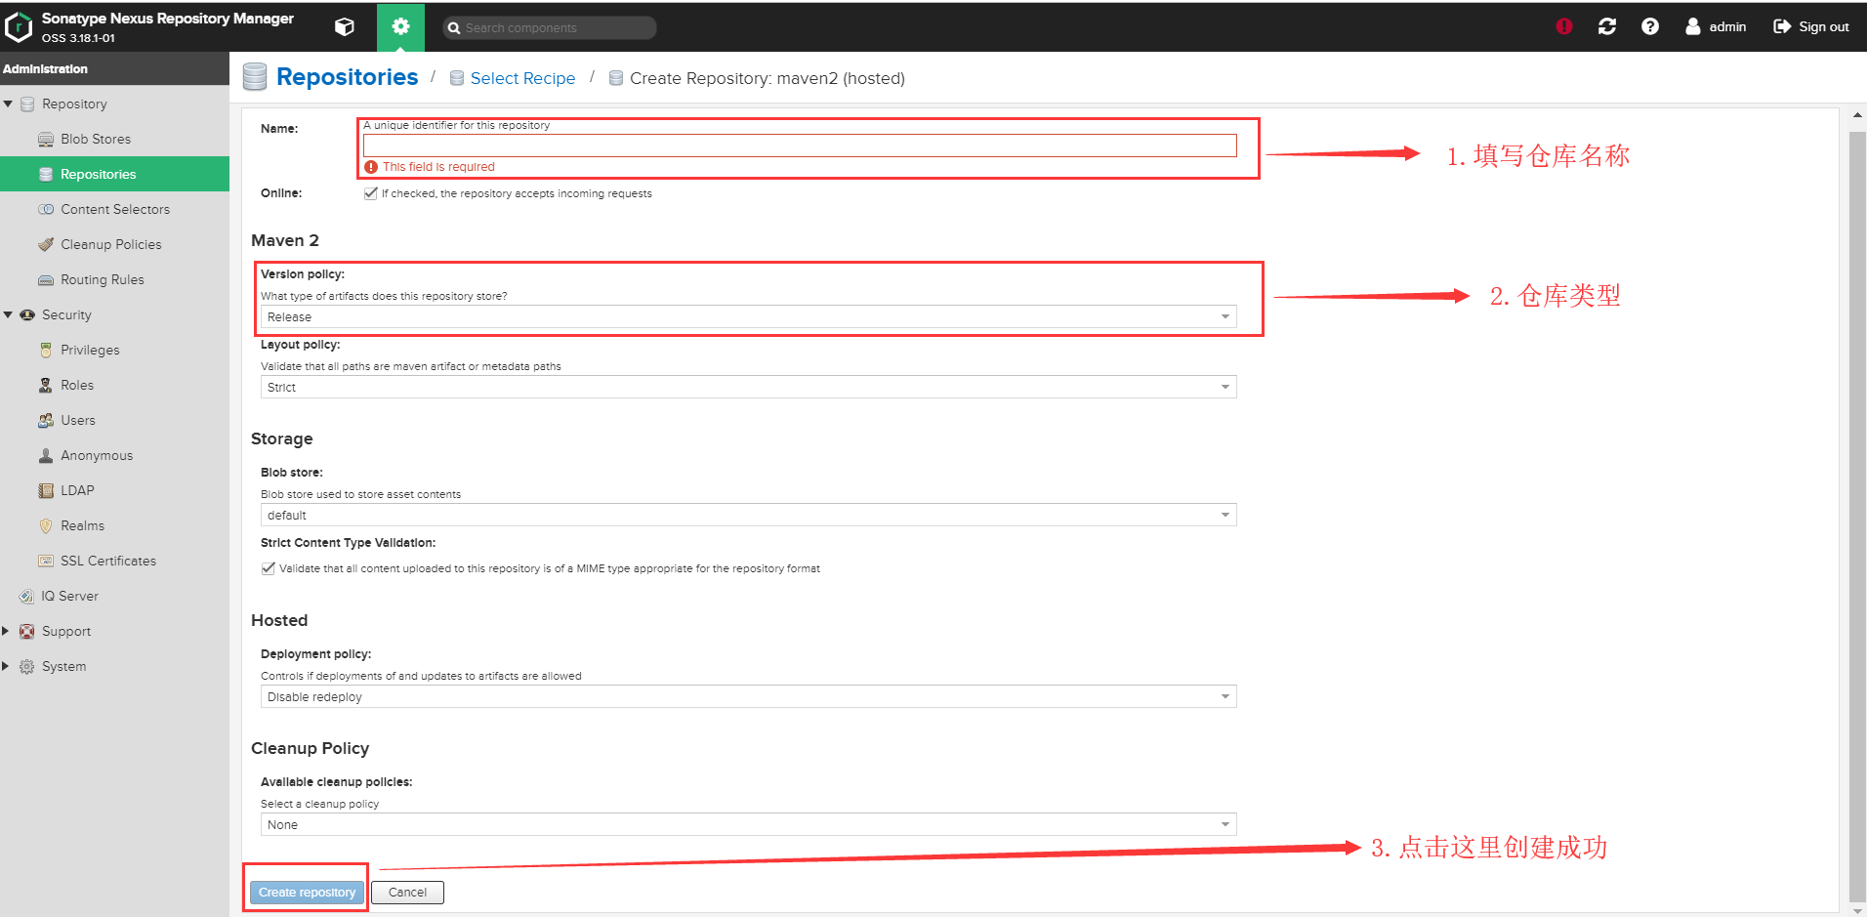Collapse the Security tree arrow
This screenshot has height=917, width=1867.
pyautogui.click(x=8, y=315)
